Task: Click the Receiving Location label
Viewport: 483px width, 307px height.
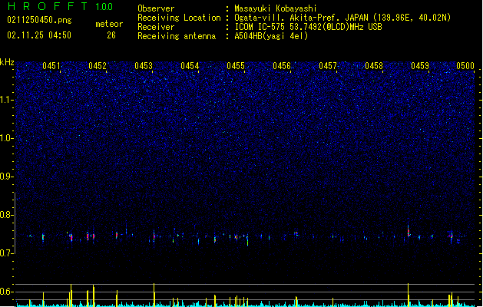Action: click(179, 18)
